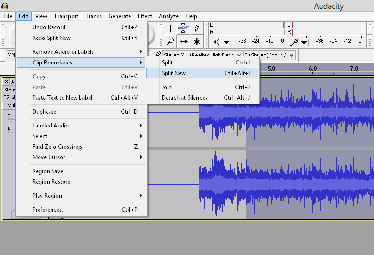Open the Help menu
Viewport: 374px width, 255px height.
tap(191, 16)
